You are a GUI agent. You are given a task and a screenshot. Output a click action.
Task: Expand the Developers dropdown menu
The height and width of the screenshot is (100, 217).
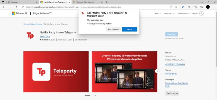click(x=169, y=13)
